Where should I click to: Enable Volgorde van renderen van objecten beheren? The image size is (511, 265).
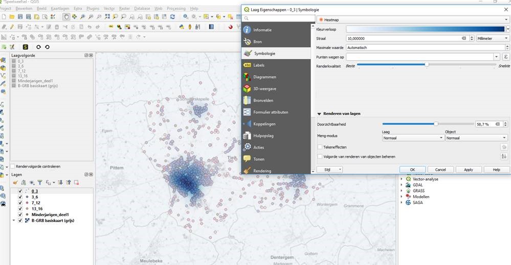tap(320, 157)
